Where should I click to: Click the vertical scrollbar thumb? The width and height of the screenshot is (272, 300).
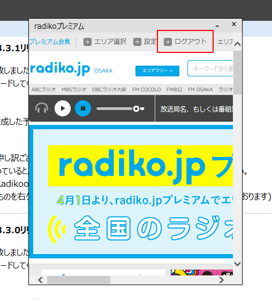point(237,73)
